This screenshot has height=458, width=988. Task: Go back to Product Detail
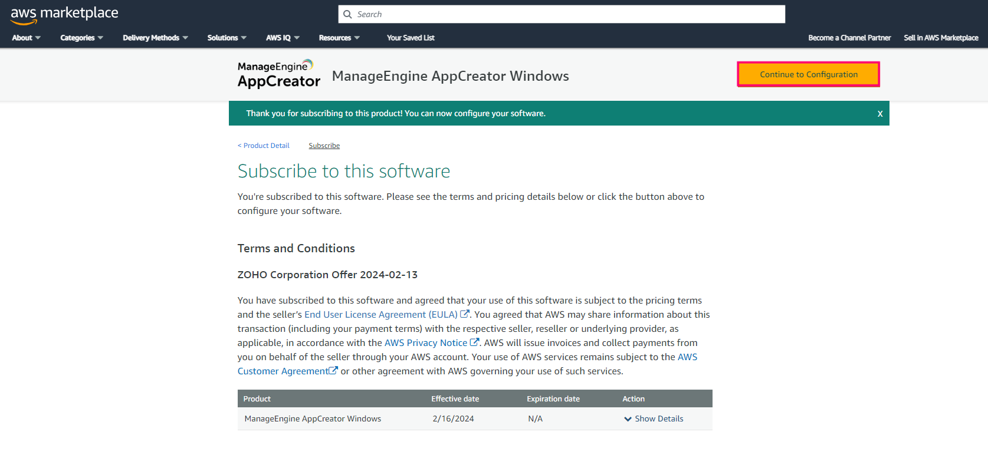(264, 146)
